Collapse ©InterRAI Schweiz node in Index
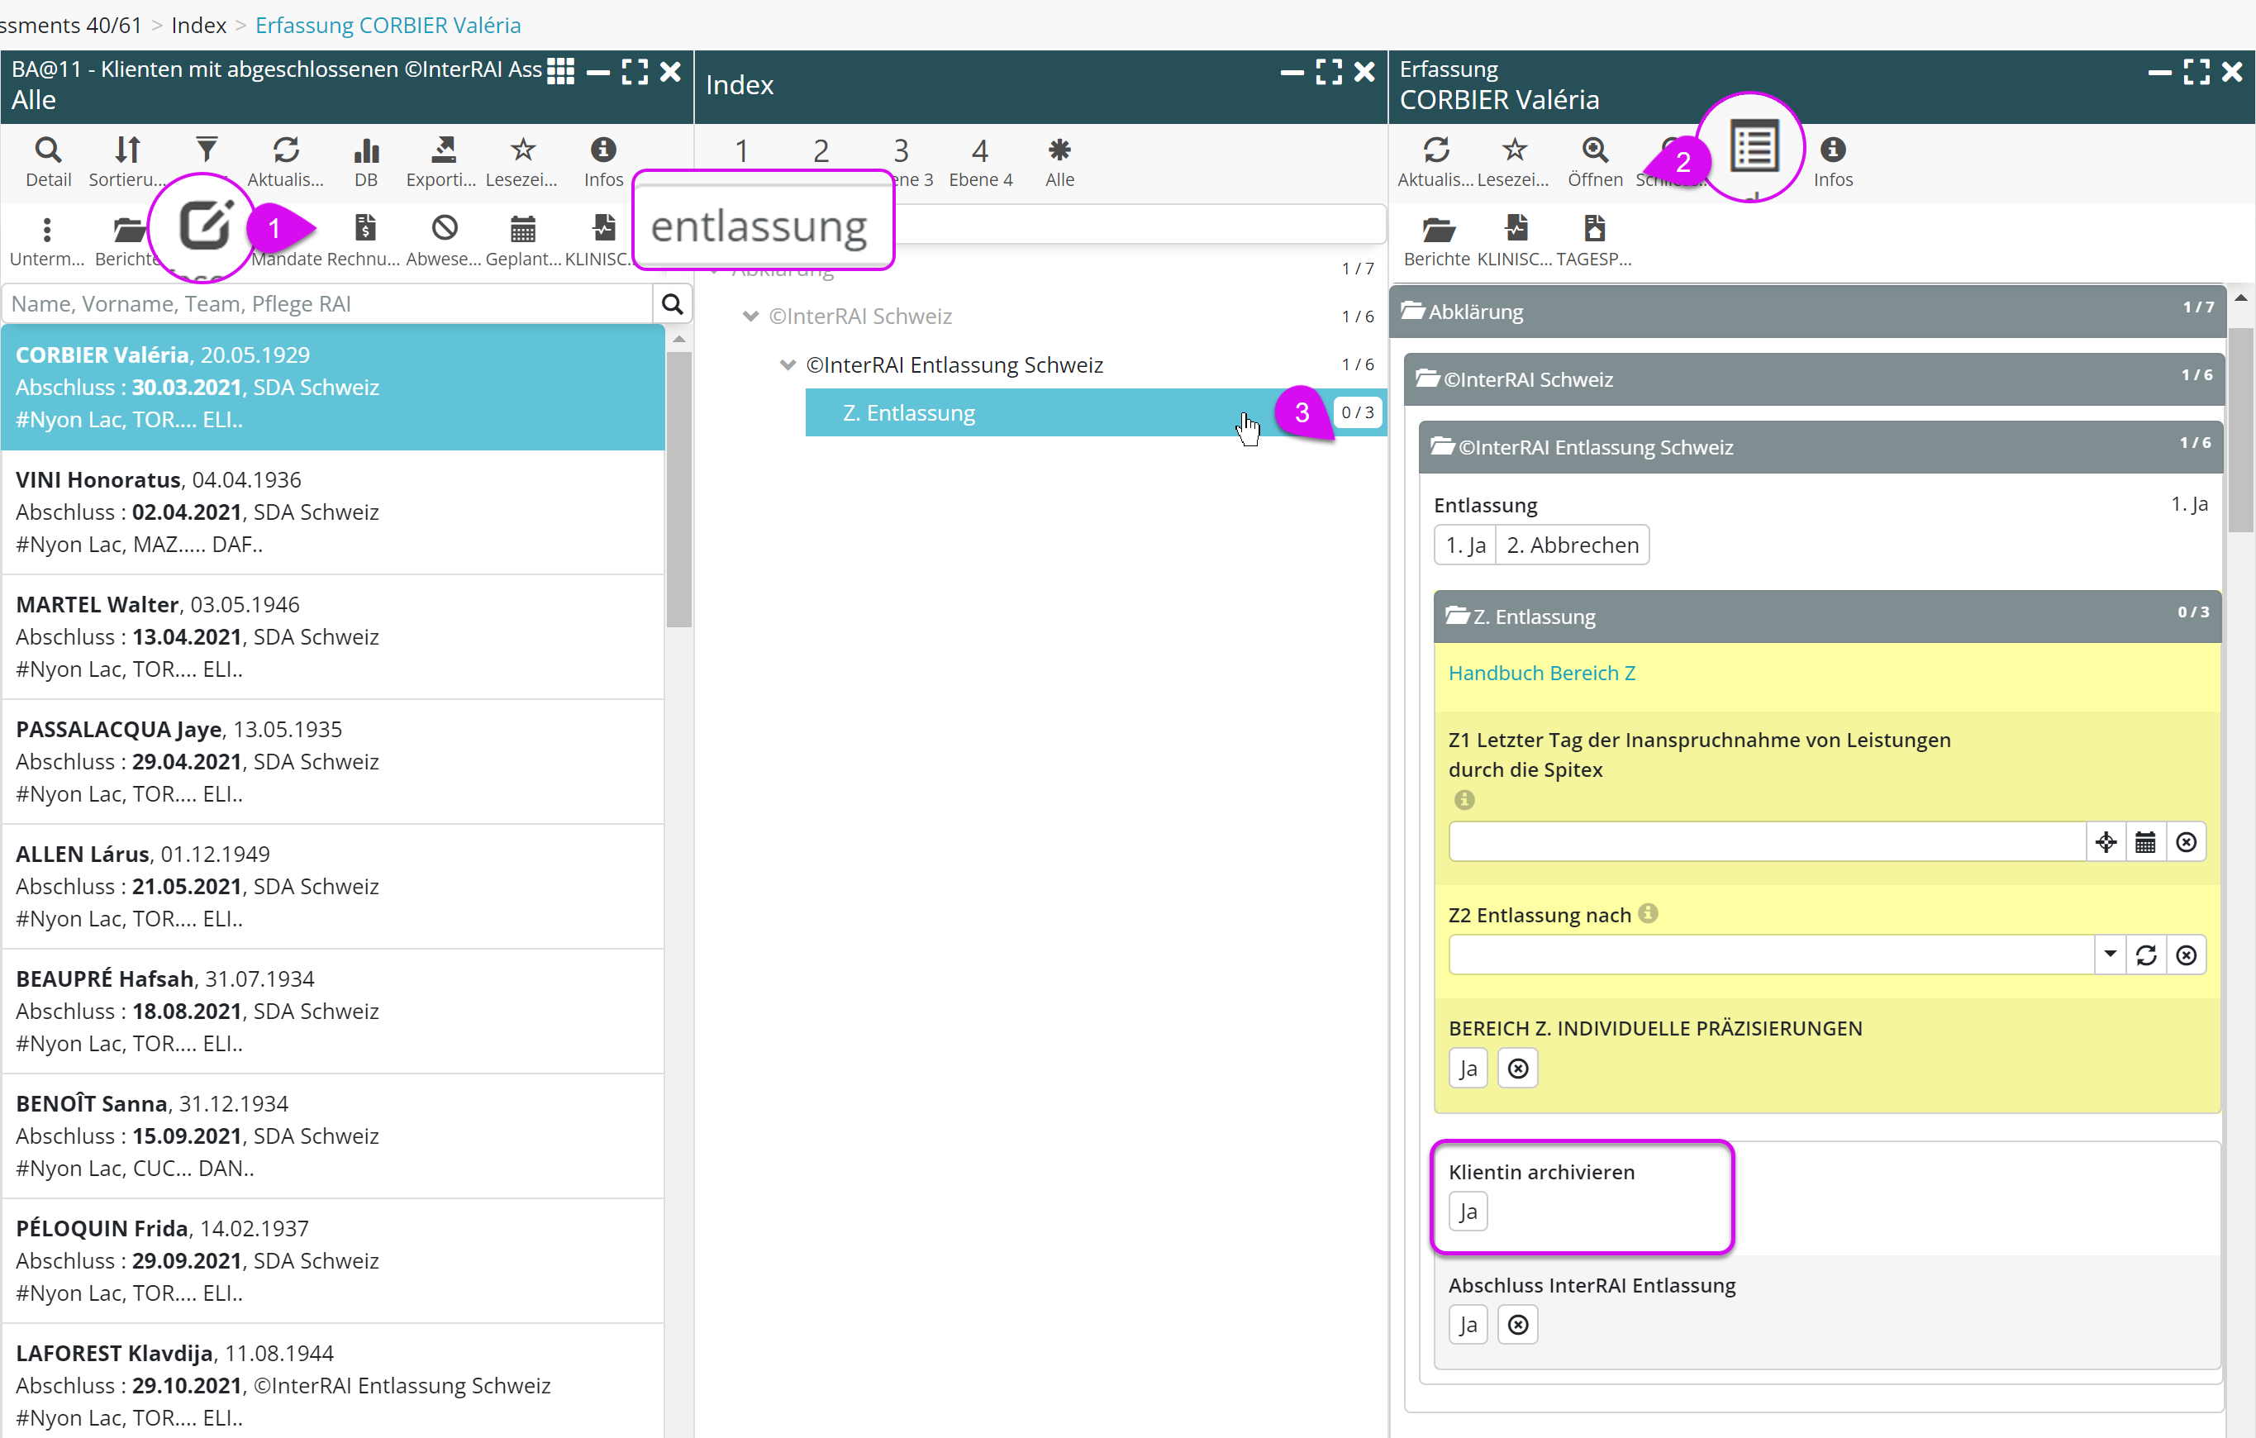2256x1438 pixels. pos(750,316)
